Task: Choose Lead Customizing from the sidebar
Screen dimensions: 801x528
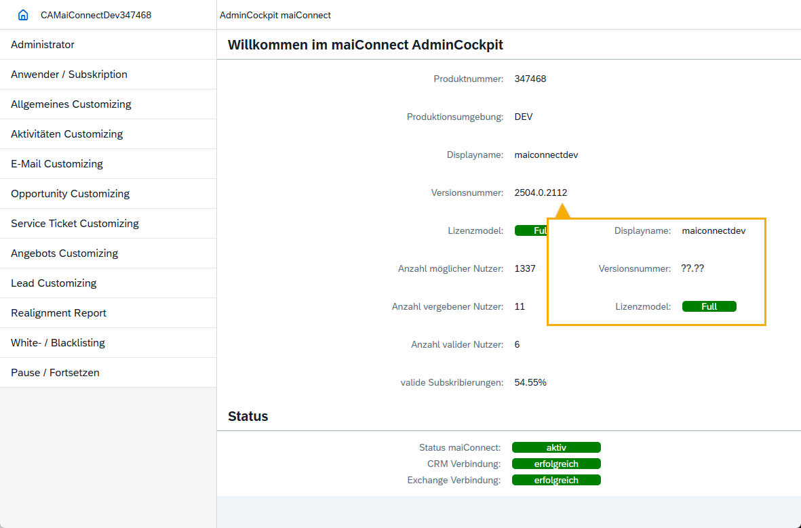Action: (x=54, y=283)
